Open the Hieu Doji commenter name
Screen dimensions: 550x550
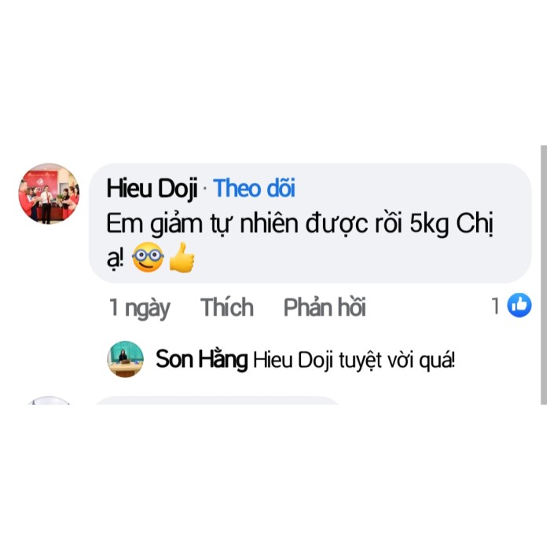pyautogui.click(x=152, y=189)
